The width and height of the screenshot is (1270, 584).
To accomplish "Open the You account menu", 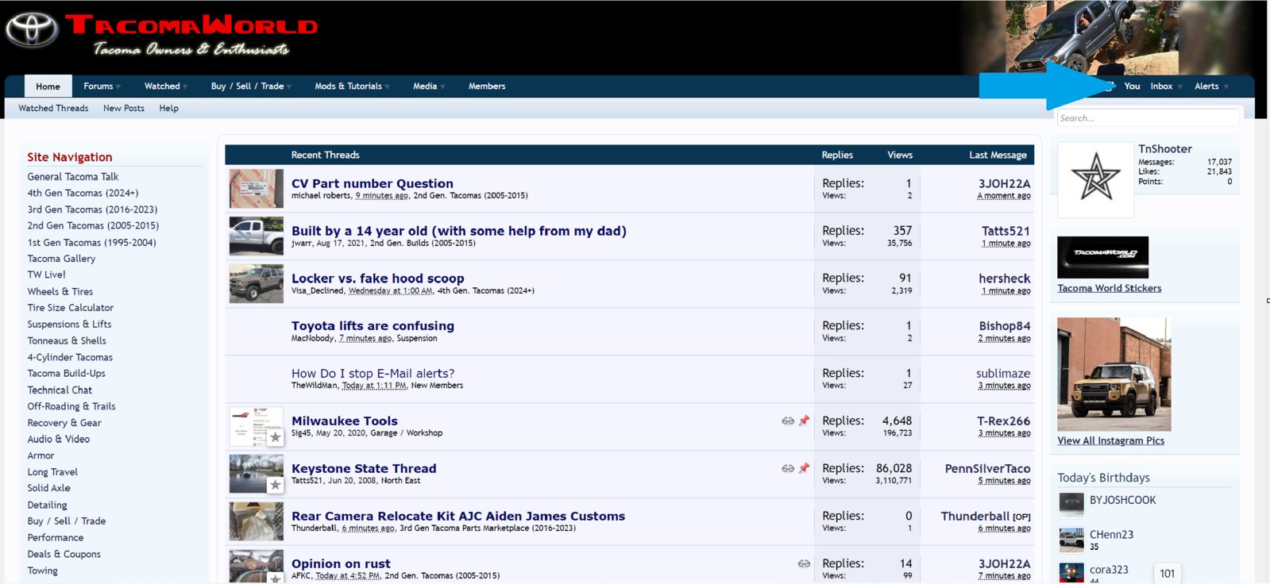I will [1132, 86].
